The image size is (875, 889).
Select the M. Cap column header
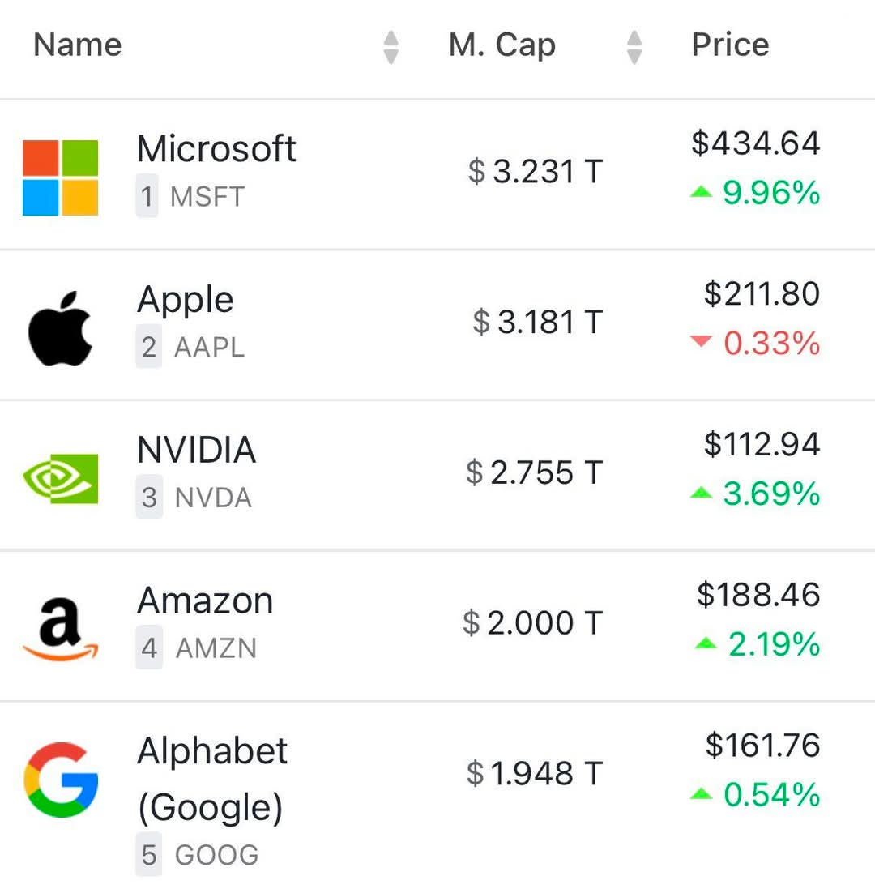pos(502,45)
